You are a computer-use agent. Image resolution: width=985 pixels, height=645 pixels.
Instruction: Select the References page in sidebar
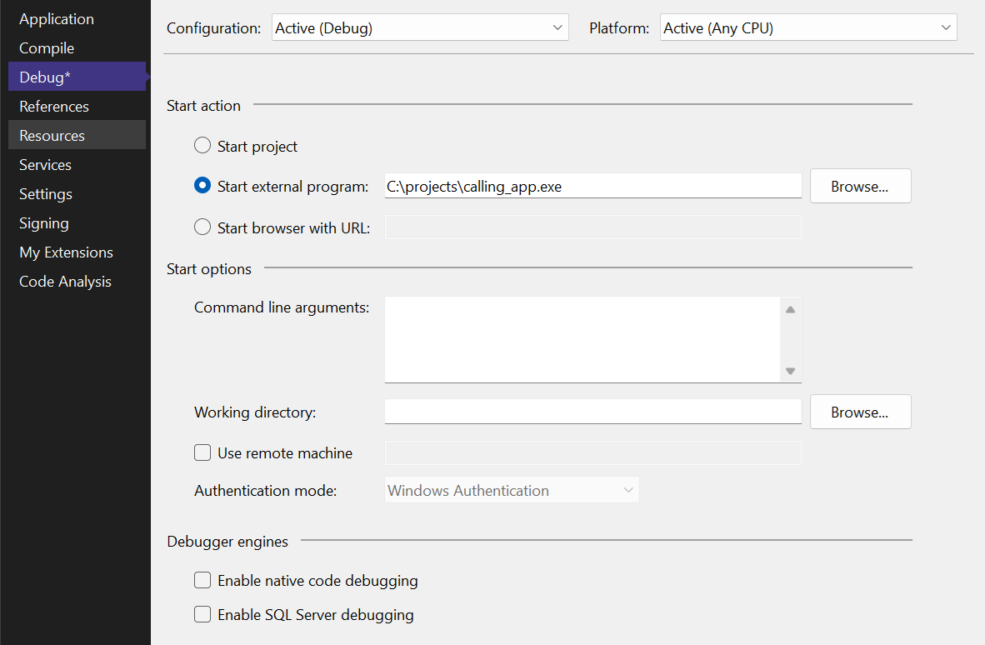point(53,106)
